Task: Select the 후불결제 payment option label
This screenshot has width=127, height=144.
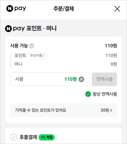Action: 28,137
